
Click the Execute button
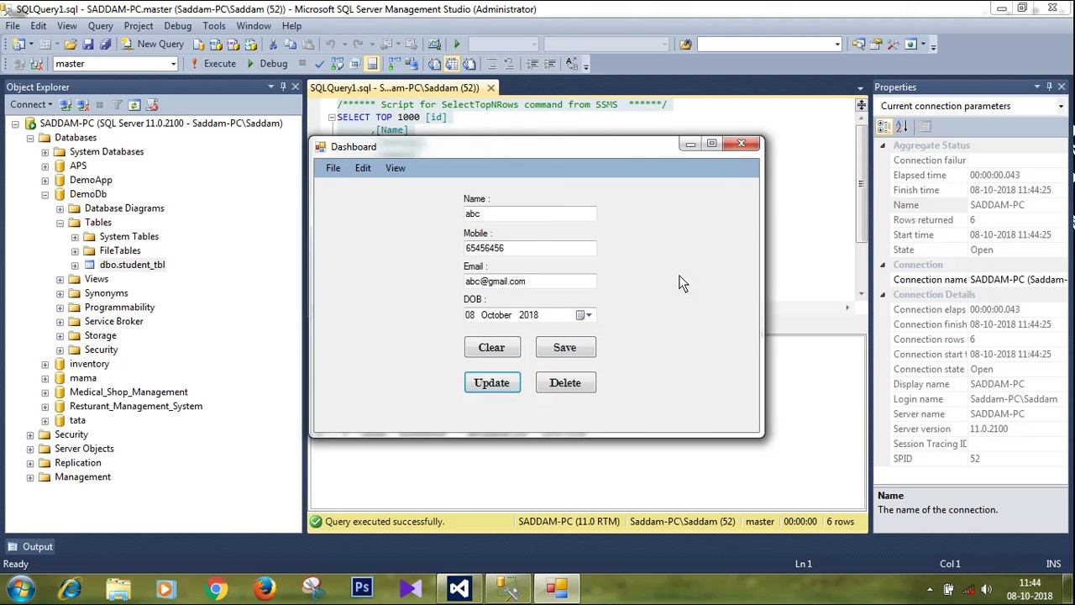pyautogui.click(x=213, y=64)
